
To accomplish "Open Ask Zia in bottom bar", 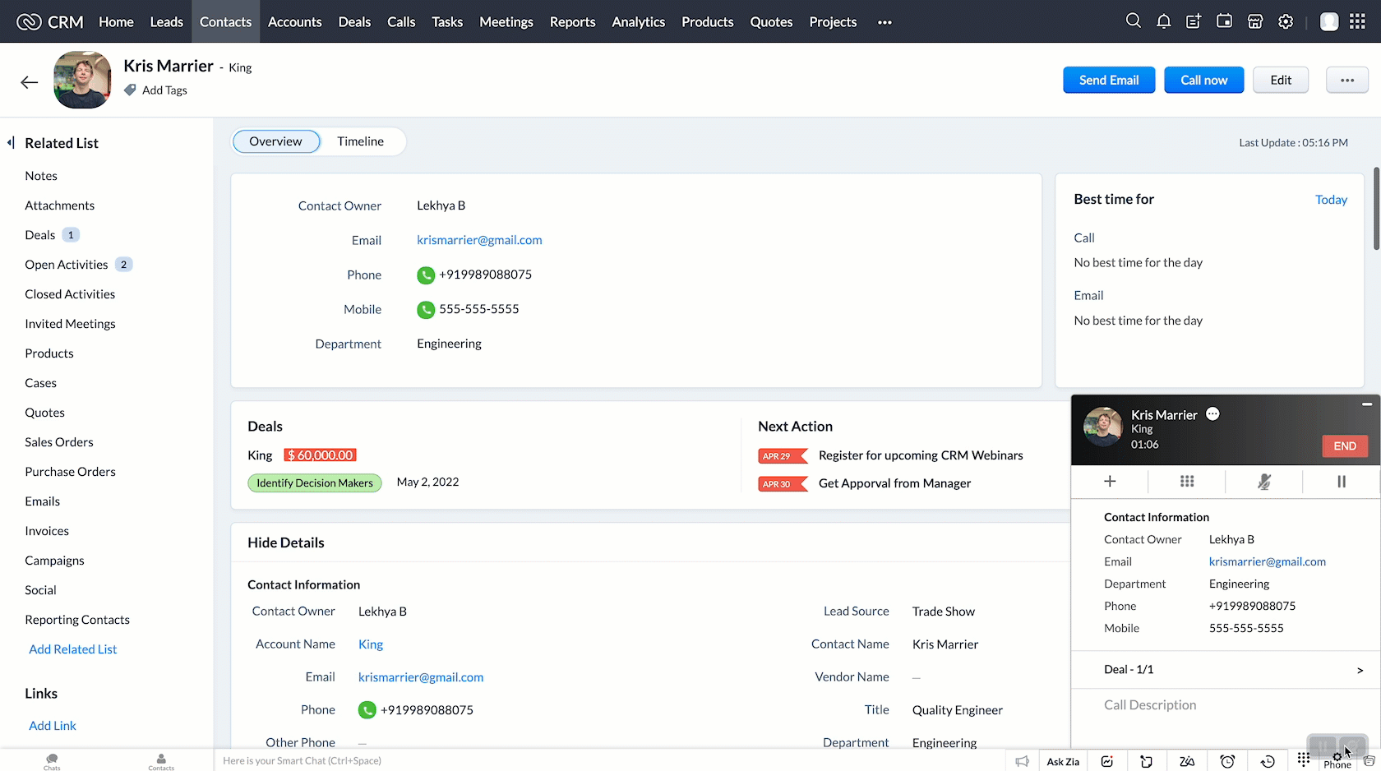I will coord(1063,761).
